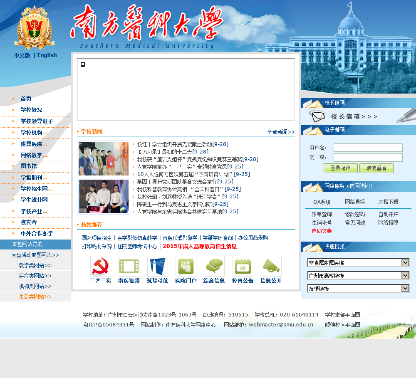
Task: Open the 综合信息 chat bubble icon
Action: 214,266
